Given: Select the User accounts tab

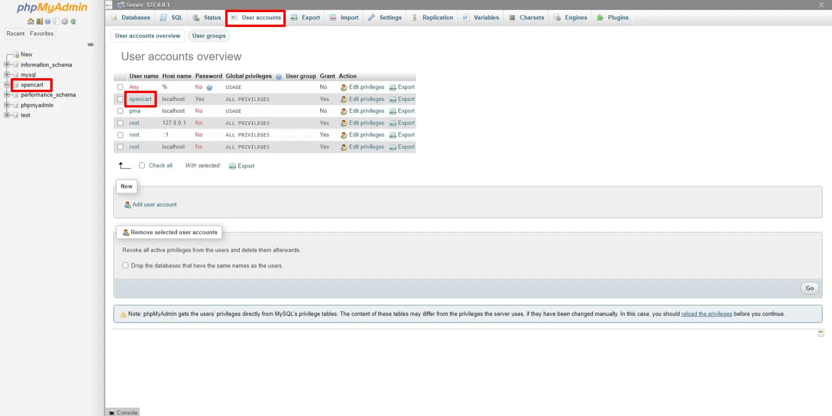Looking at the screenshot, I should pos(256,18).
